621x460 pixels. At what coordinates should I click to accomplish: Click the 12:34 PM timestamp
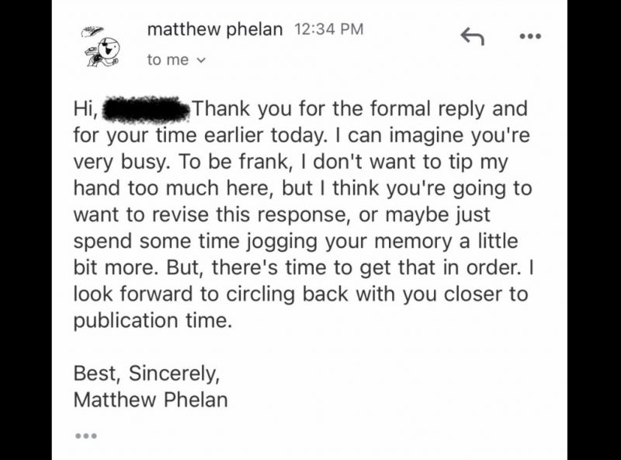[329, 30]
